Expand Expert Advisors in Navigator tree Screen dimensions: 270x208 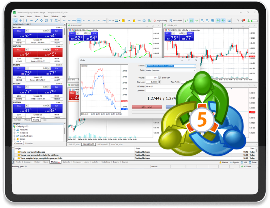point(15,136)
